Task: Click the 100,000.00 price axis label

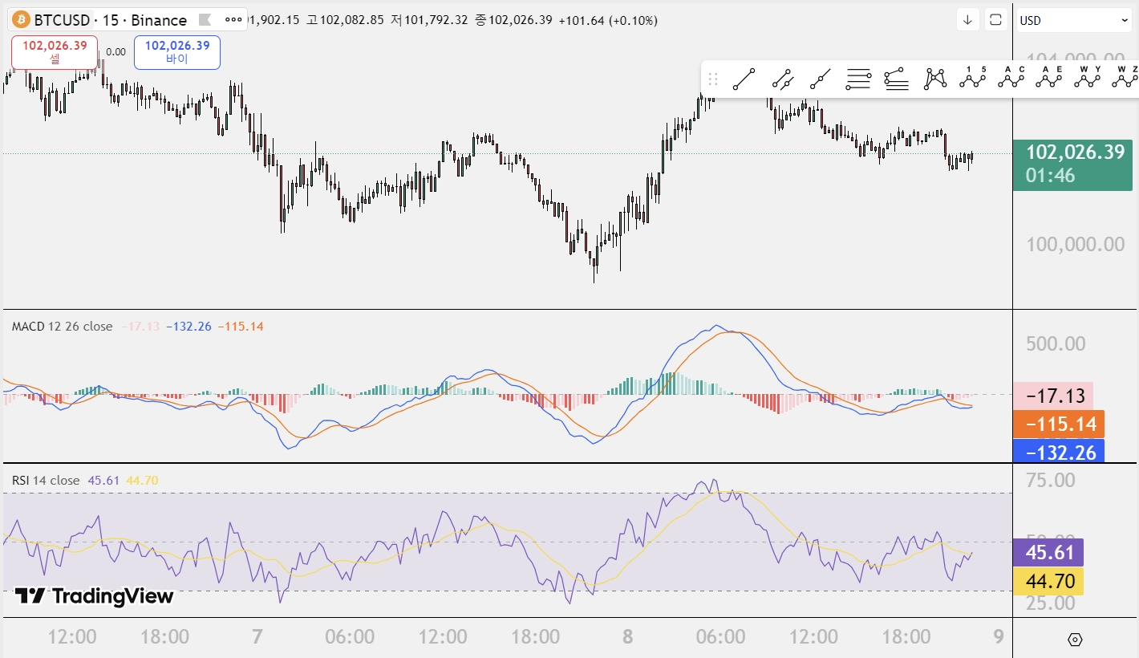Action: (x=1076, y=244)
